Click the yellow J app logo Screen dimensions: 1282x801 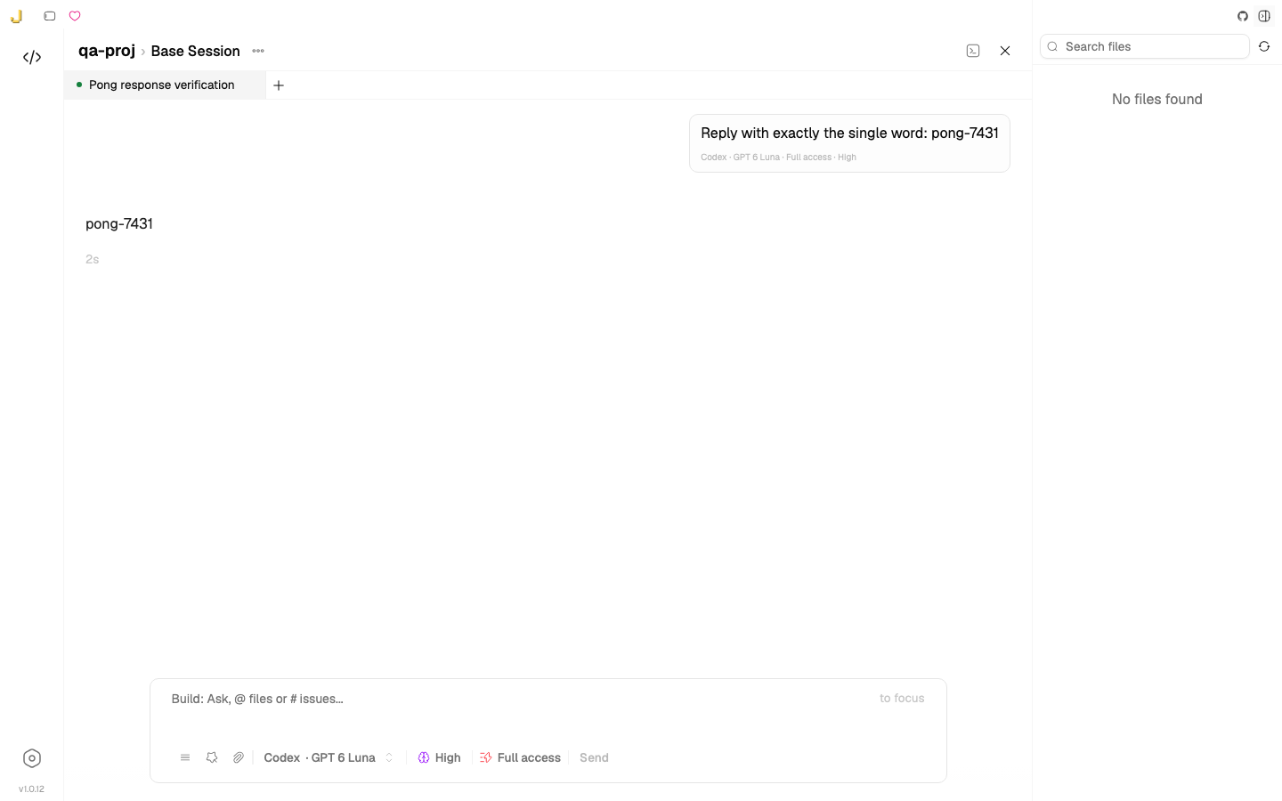[x=16, y=16]
